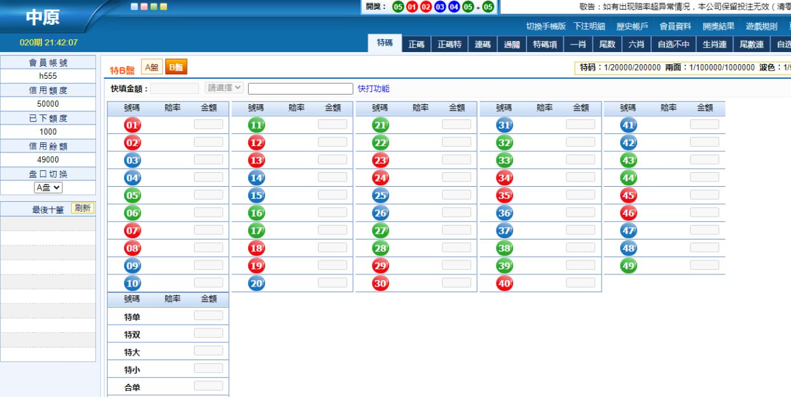Open 下注明細 in the top menu
Viewport: 791px width, 397px height.
click(589, 26)
